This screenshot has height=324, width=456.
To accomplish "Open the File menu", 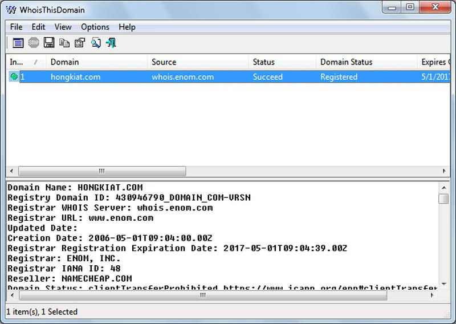I will (16, 27).
